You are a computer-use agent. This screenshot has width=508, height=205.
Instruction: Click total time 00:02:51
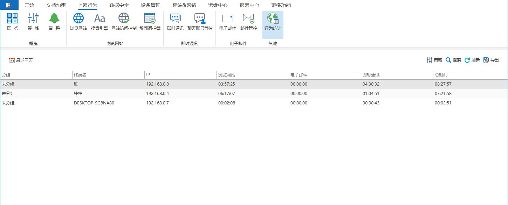443,103
